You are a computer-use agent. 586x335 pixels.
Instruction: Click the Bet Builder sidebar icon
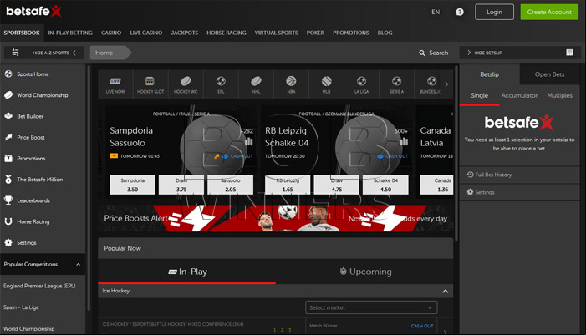8,116
